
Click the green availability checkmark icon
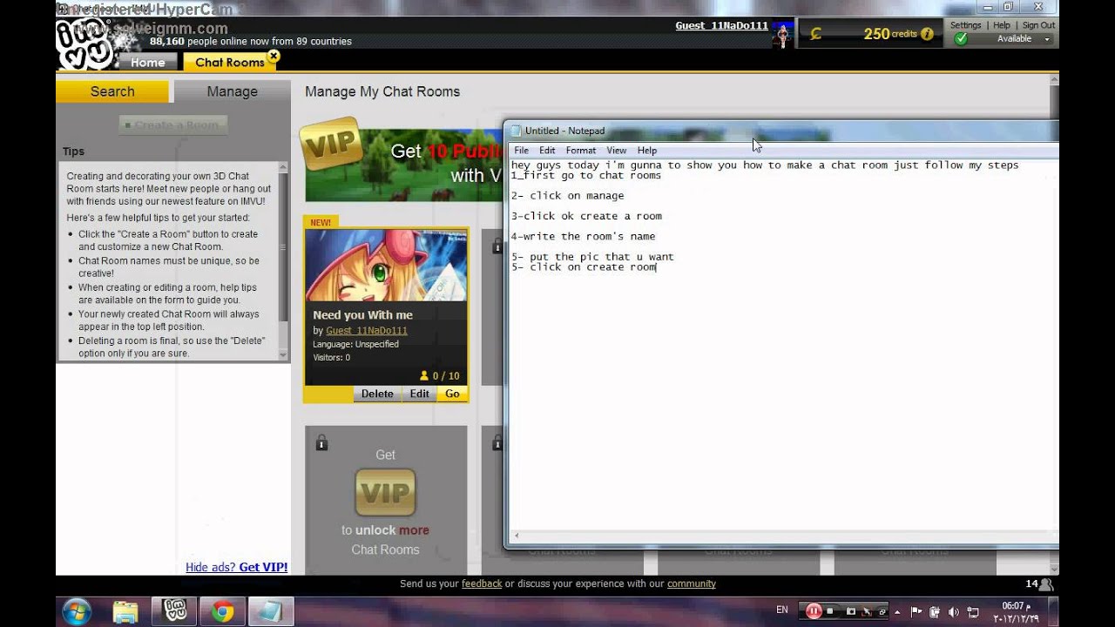(x=960, y=39)
